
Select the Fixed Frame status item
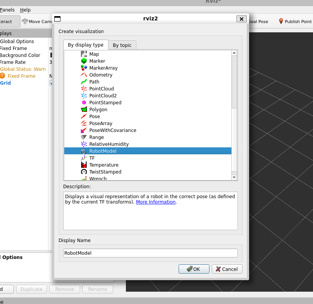coord(21,76)
